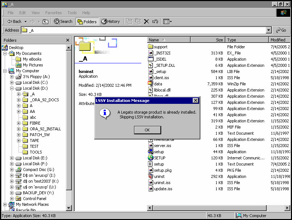Open the Help menu
This screenshot has height=220, width=292.
pyautogui.click(x=86, y=13)
